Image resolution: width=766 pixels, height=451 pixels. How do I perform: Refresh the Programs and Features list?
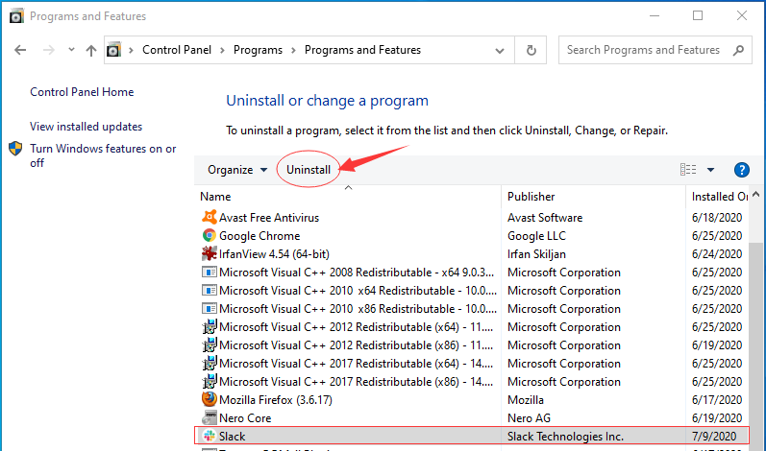pos(531,50)
